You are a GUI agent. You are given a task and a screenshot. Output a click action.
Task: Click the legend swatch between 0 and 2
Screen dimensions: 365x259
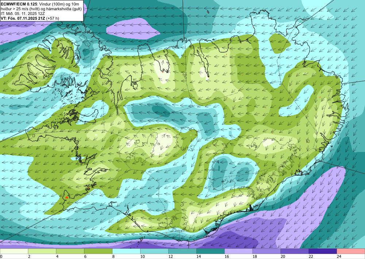[x=14, y=251]
